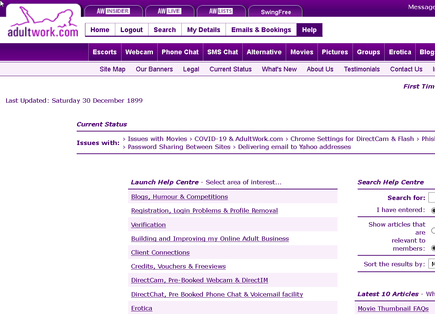Open the Movies category in purple bar

[302, 52]
